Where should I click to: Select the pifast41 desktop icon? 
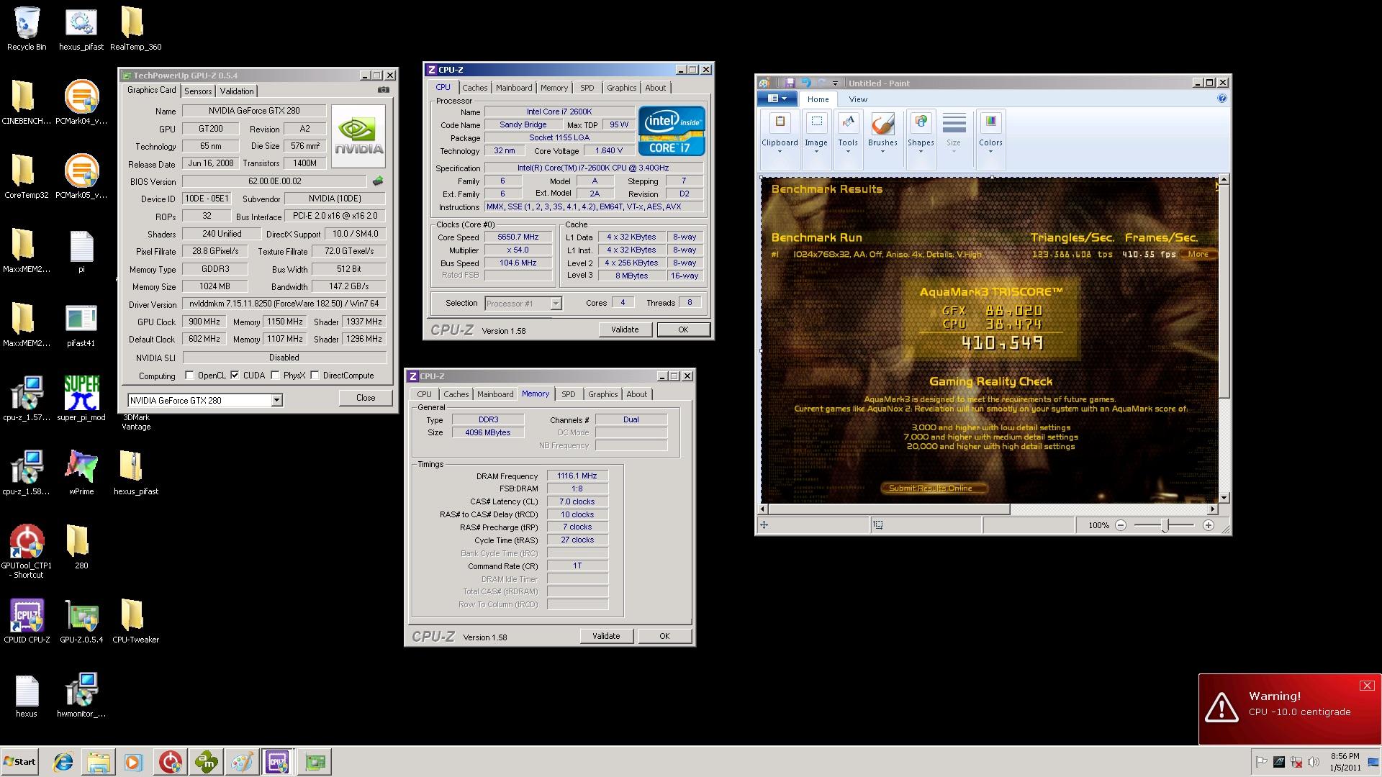click(81, 325)
